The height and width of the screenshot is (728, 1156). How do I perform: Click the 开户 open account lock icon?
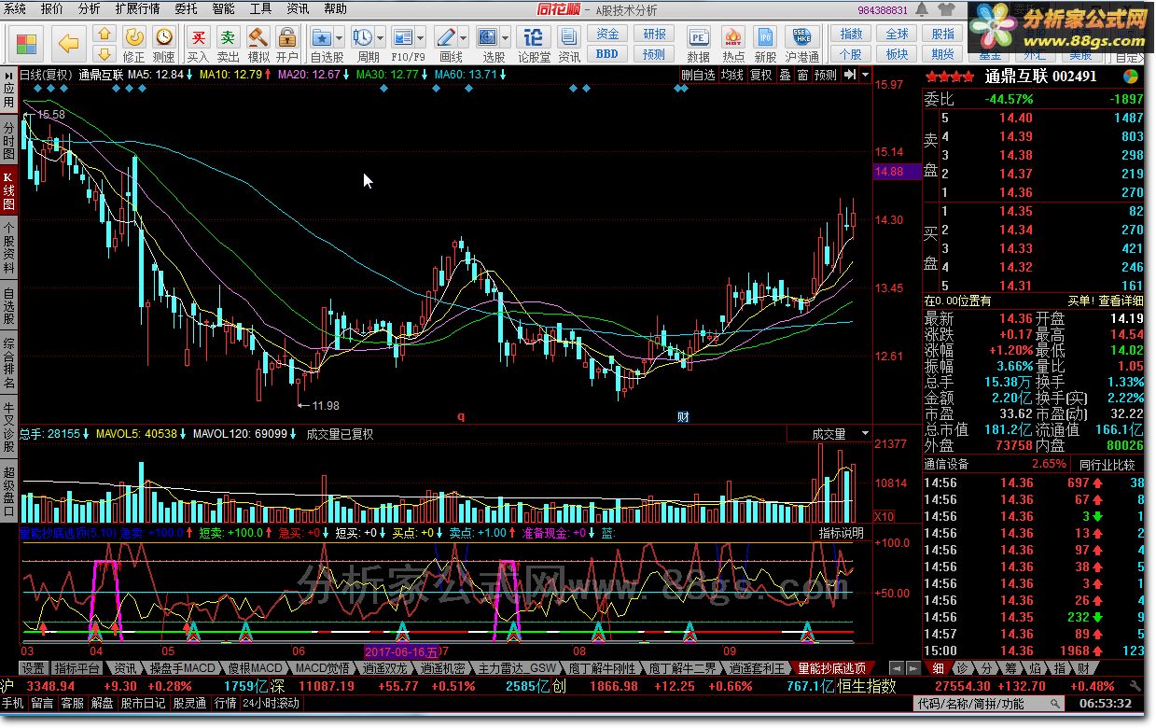click(x=287, y=37)
